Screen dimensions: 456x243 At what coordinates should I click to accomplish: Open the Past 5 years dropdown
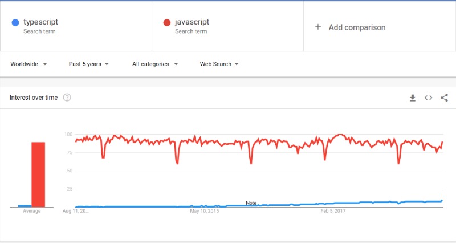(x=89, y=64)
